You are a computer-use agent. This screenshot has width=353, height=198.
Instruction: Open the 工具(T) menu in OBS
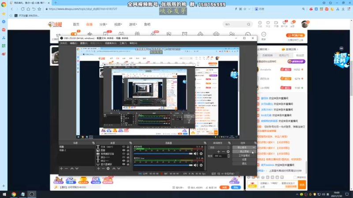[123, 43]
